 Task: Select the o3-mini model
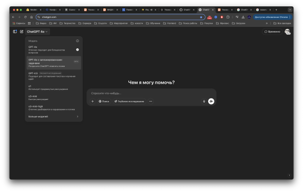click(54, 98)
